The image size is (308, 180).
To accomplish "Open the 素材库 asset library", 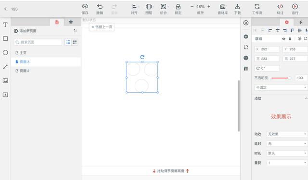I will pos(222,9).
